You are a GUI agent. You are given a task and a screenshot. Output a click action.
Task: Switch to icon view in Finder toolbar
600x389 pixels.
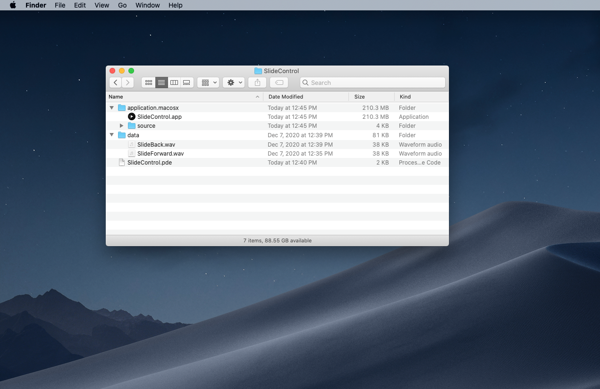point(149,83)
